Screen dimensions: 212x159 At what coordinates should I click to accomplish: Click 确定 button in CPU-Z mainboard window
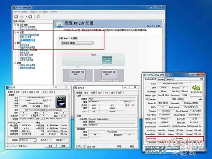pos(132,146)
